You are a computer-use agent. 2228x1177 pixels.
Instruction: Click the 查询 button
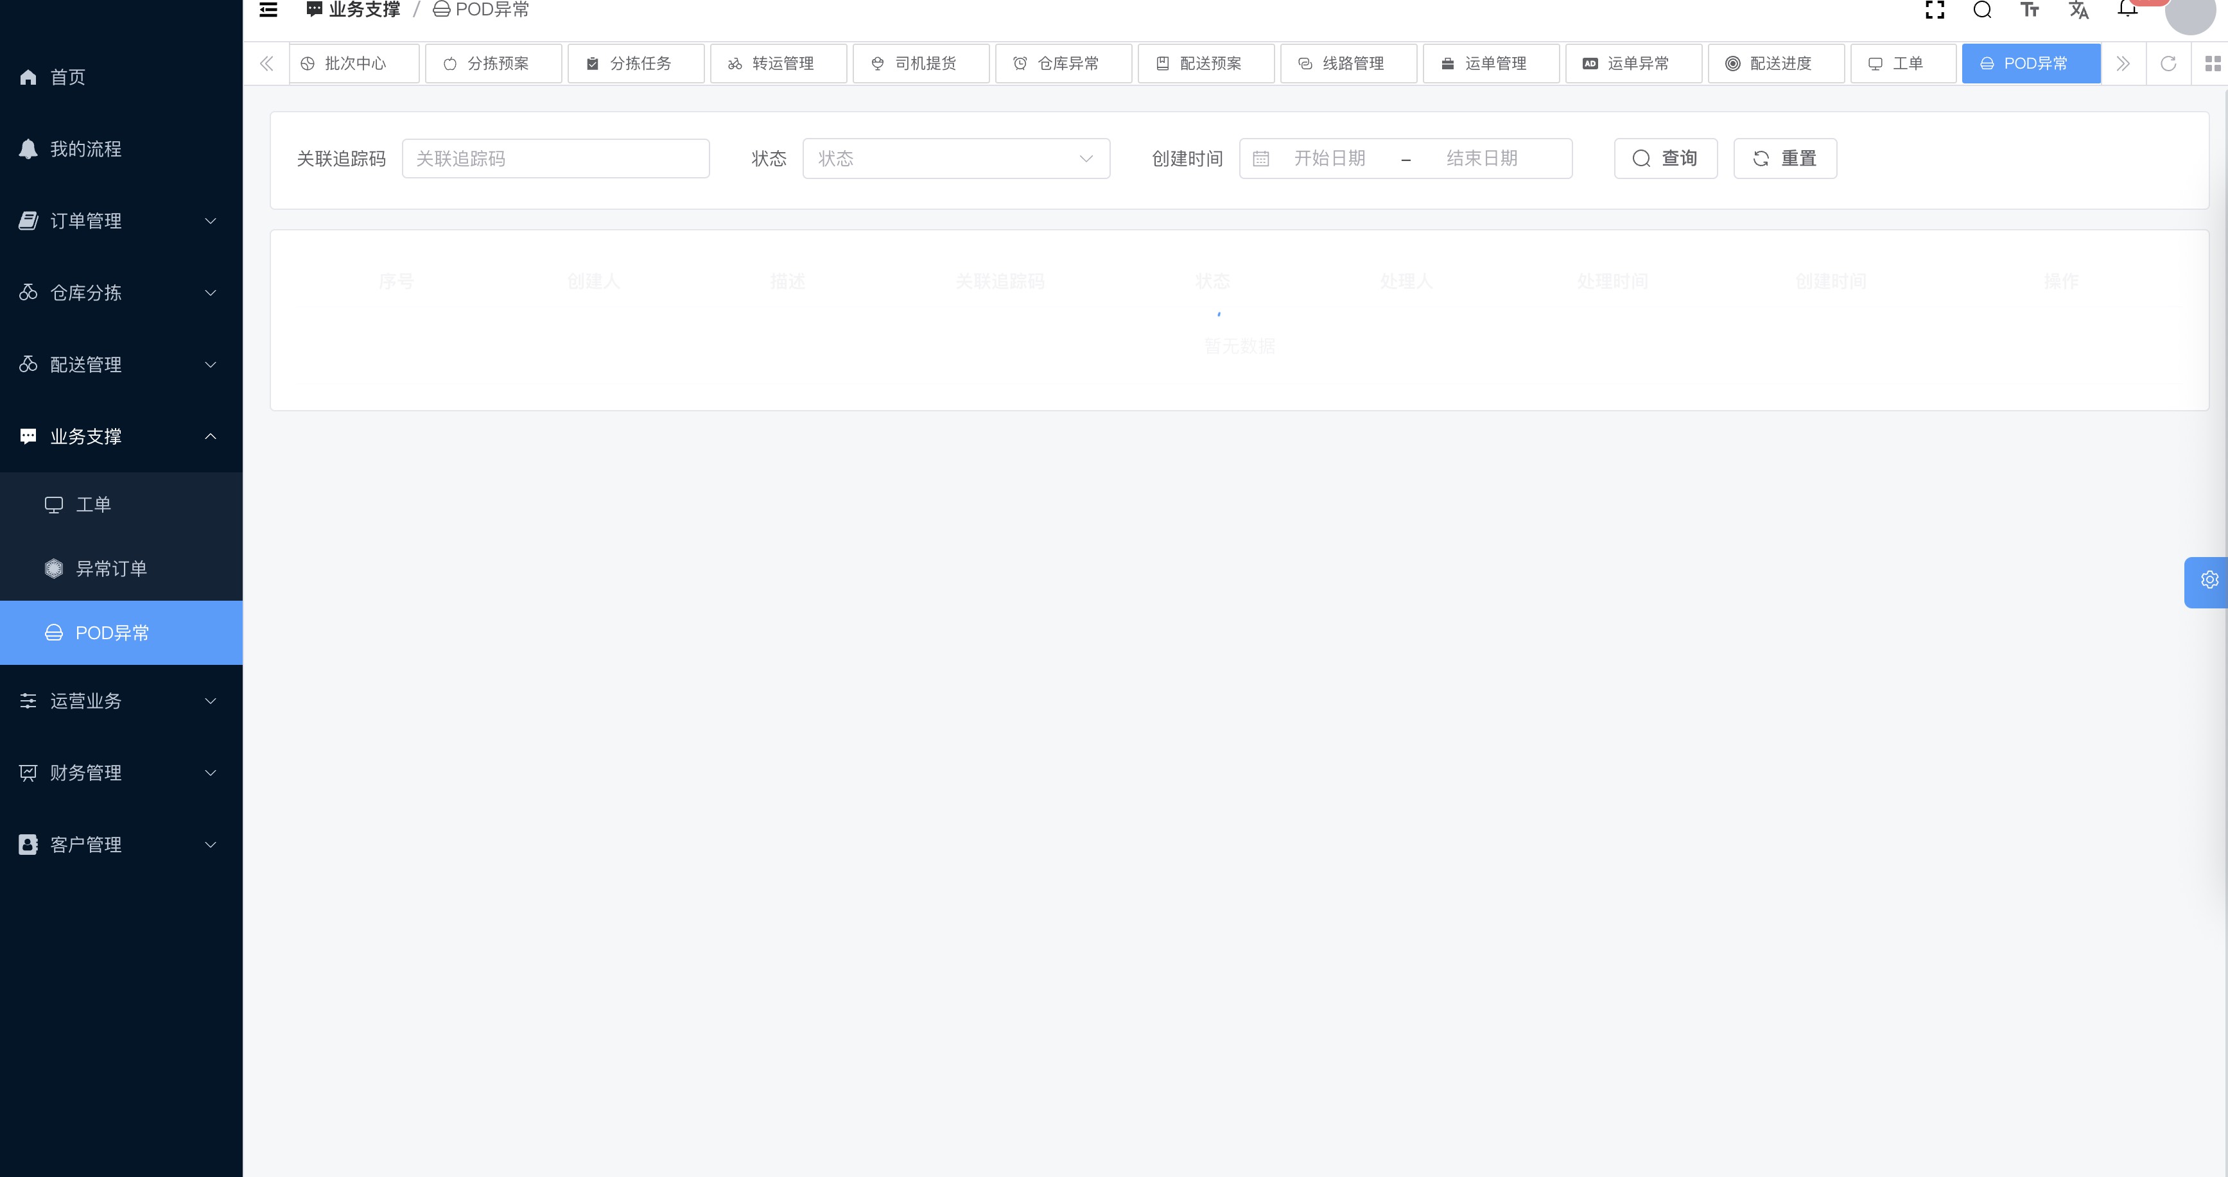(1665, 159)
